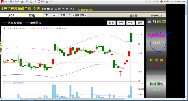Click the plus (+) button
188x101 pixels.
[54, 15]
